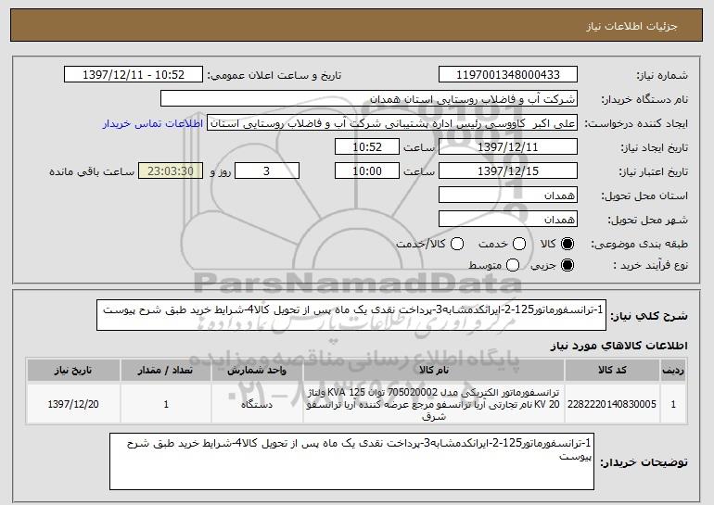Select the کالا/خدمت radio button
Screen dimensions: 714x505
click(457, 244)
